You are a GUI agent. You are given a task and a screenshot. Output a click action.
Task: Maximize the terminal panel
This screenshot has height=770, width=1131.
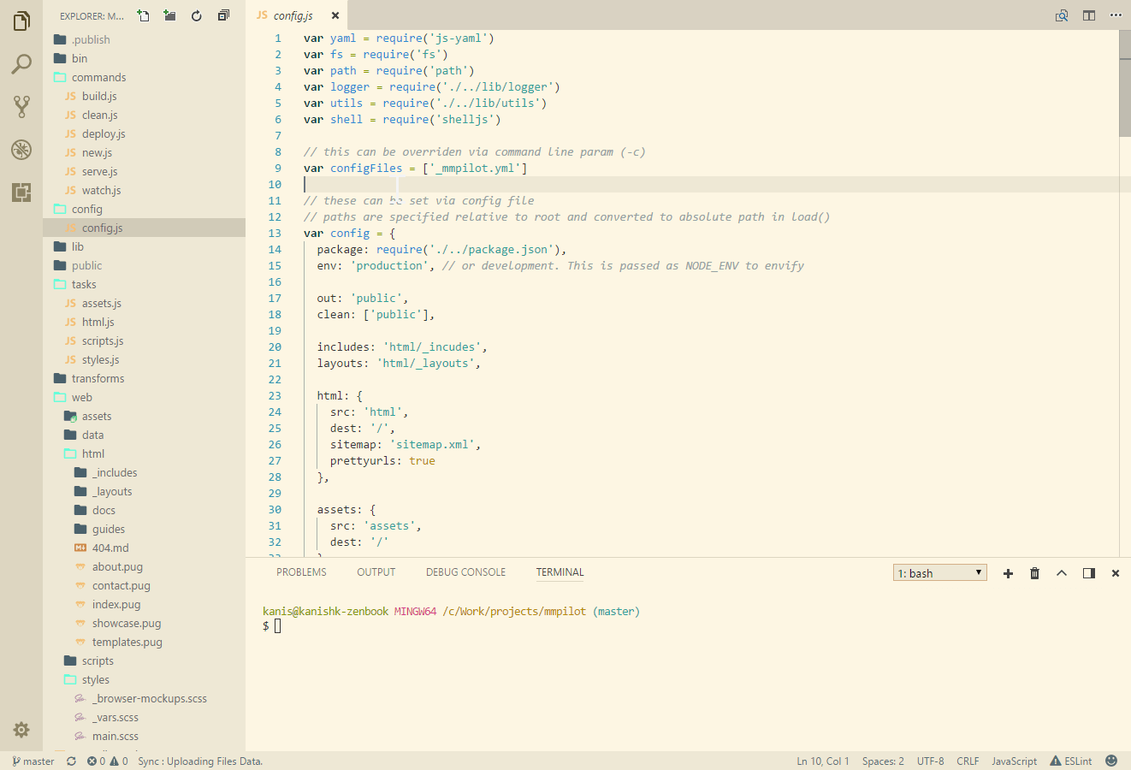1088,572
